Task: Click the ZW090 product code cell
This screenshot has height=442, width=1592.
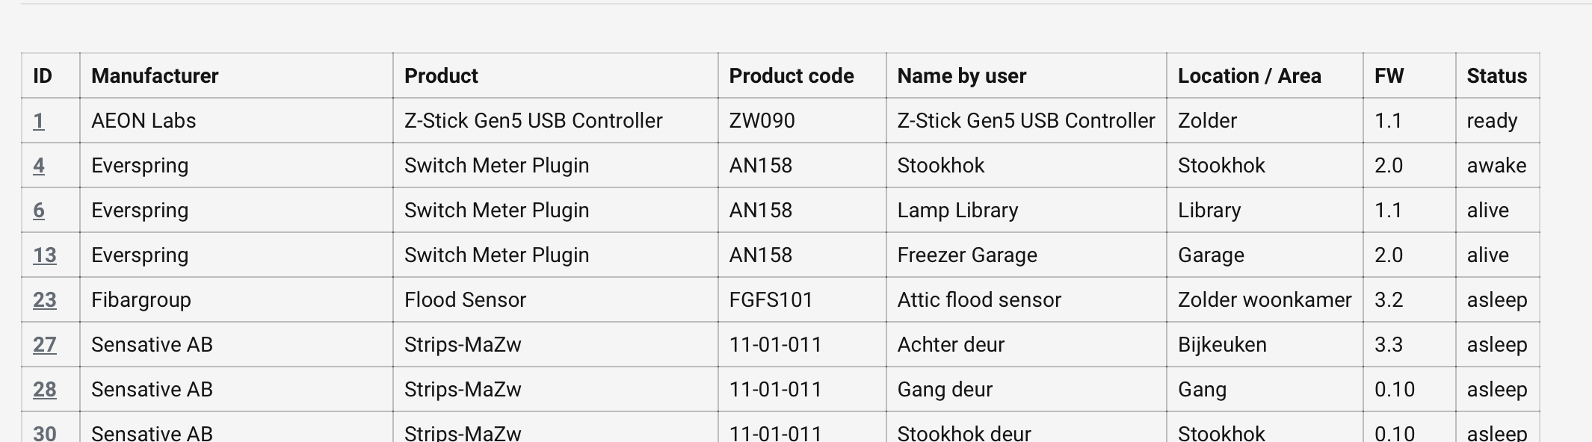Action: (762, 121)
